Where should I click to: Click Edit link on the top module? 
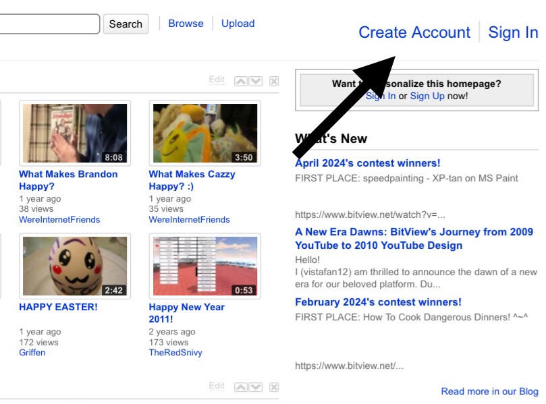coord(217,80)
